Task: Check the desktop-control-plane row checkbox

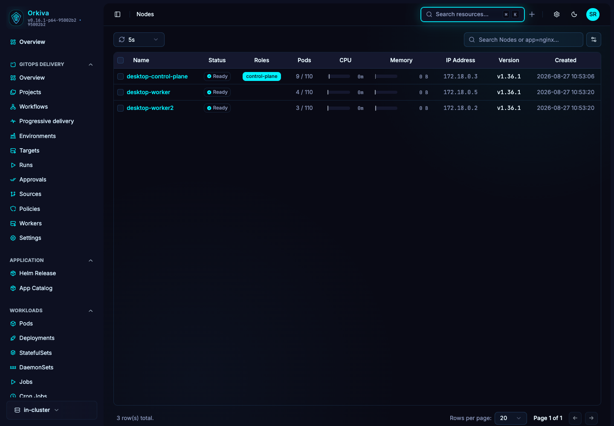Action: [121, 77]
